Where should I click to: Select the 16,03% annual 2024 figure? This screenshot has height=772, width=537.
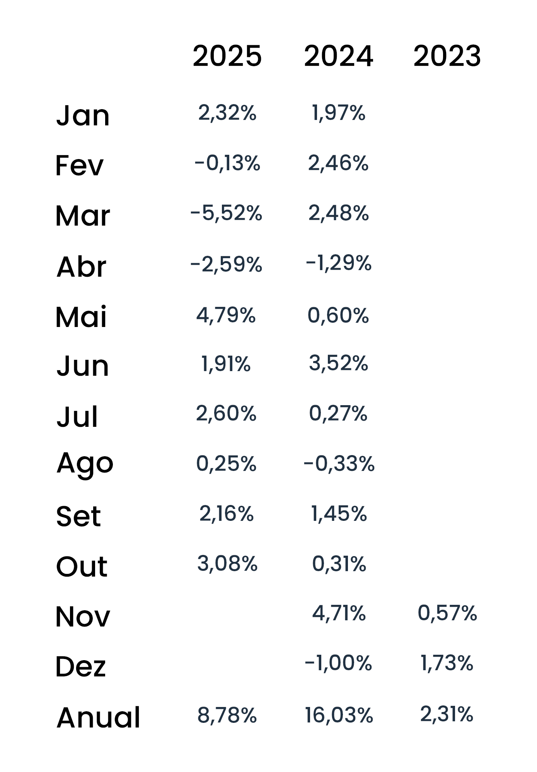[x=339, y=715]
